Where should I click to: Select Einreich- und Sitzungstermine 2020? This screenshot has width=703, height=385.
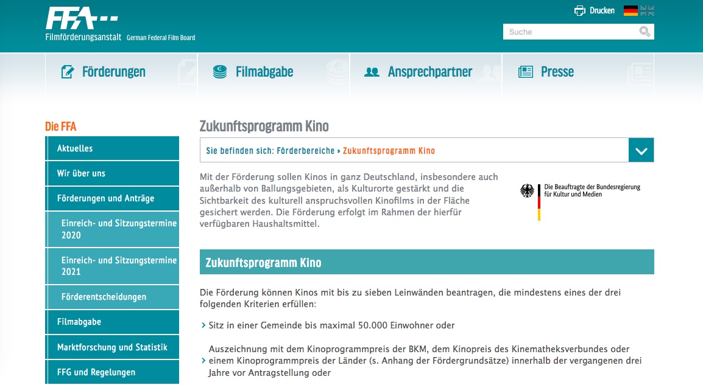119,229
